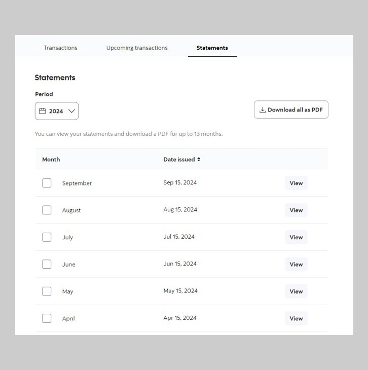View the May statement
Image resolution: width=368 pixels, height=370 pixels.
point(296,291)
